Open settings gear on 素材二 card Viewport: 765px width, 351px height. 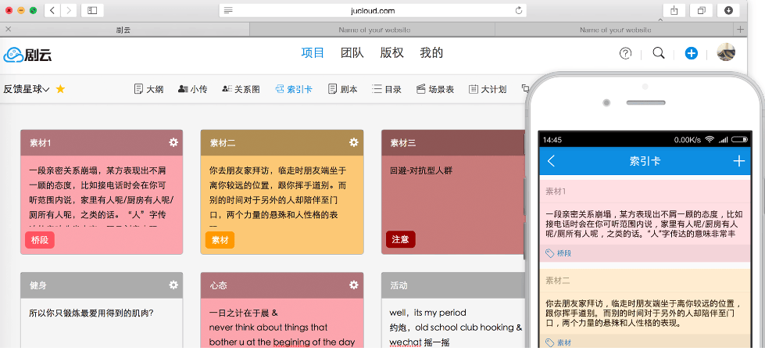[353, 142]
